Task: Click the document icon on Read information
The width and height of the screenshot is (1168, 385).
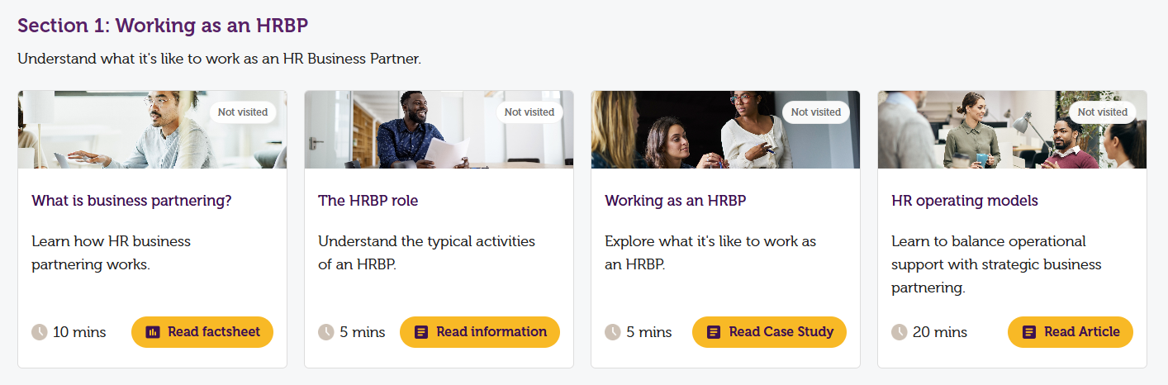Action: [x=420, y=332]
